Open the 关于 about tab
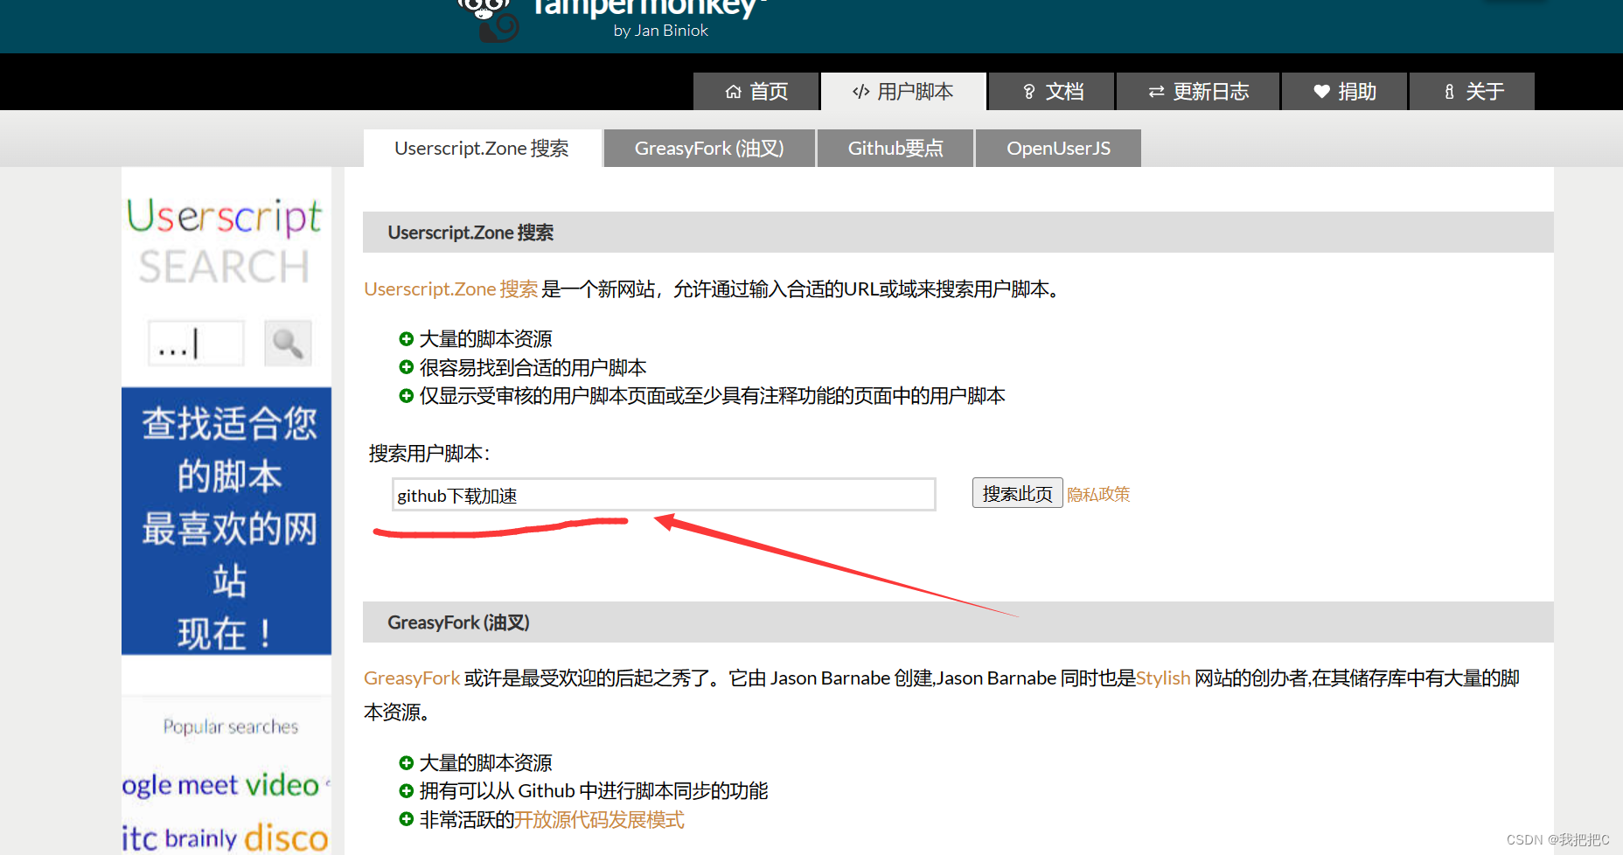The image size is (1623, 855). coord(1472,91)
